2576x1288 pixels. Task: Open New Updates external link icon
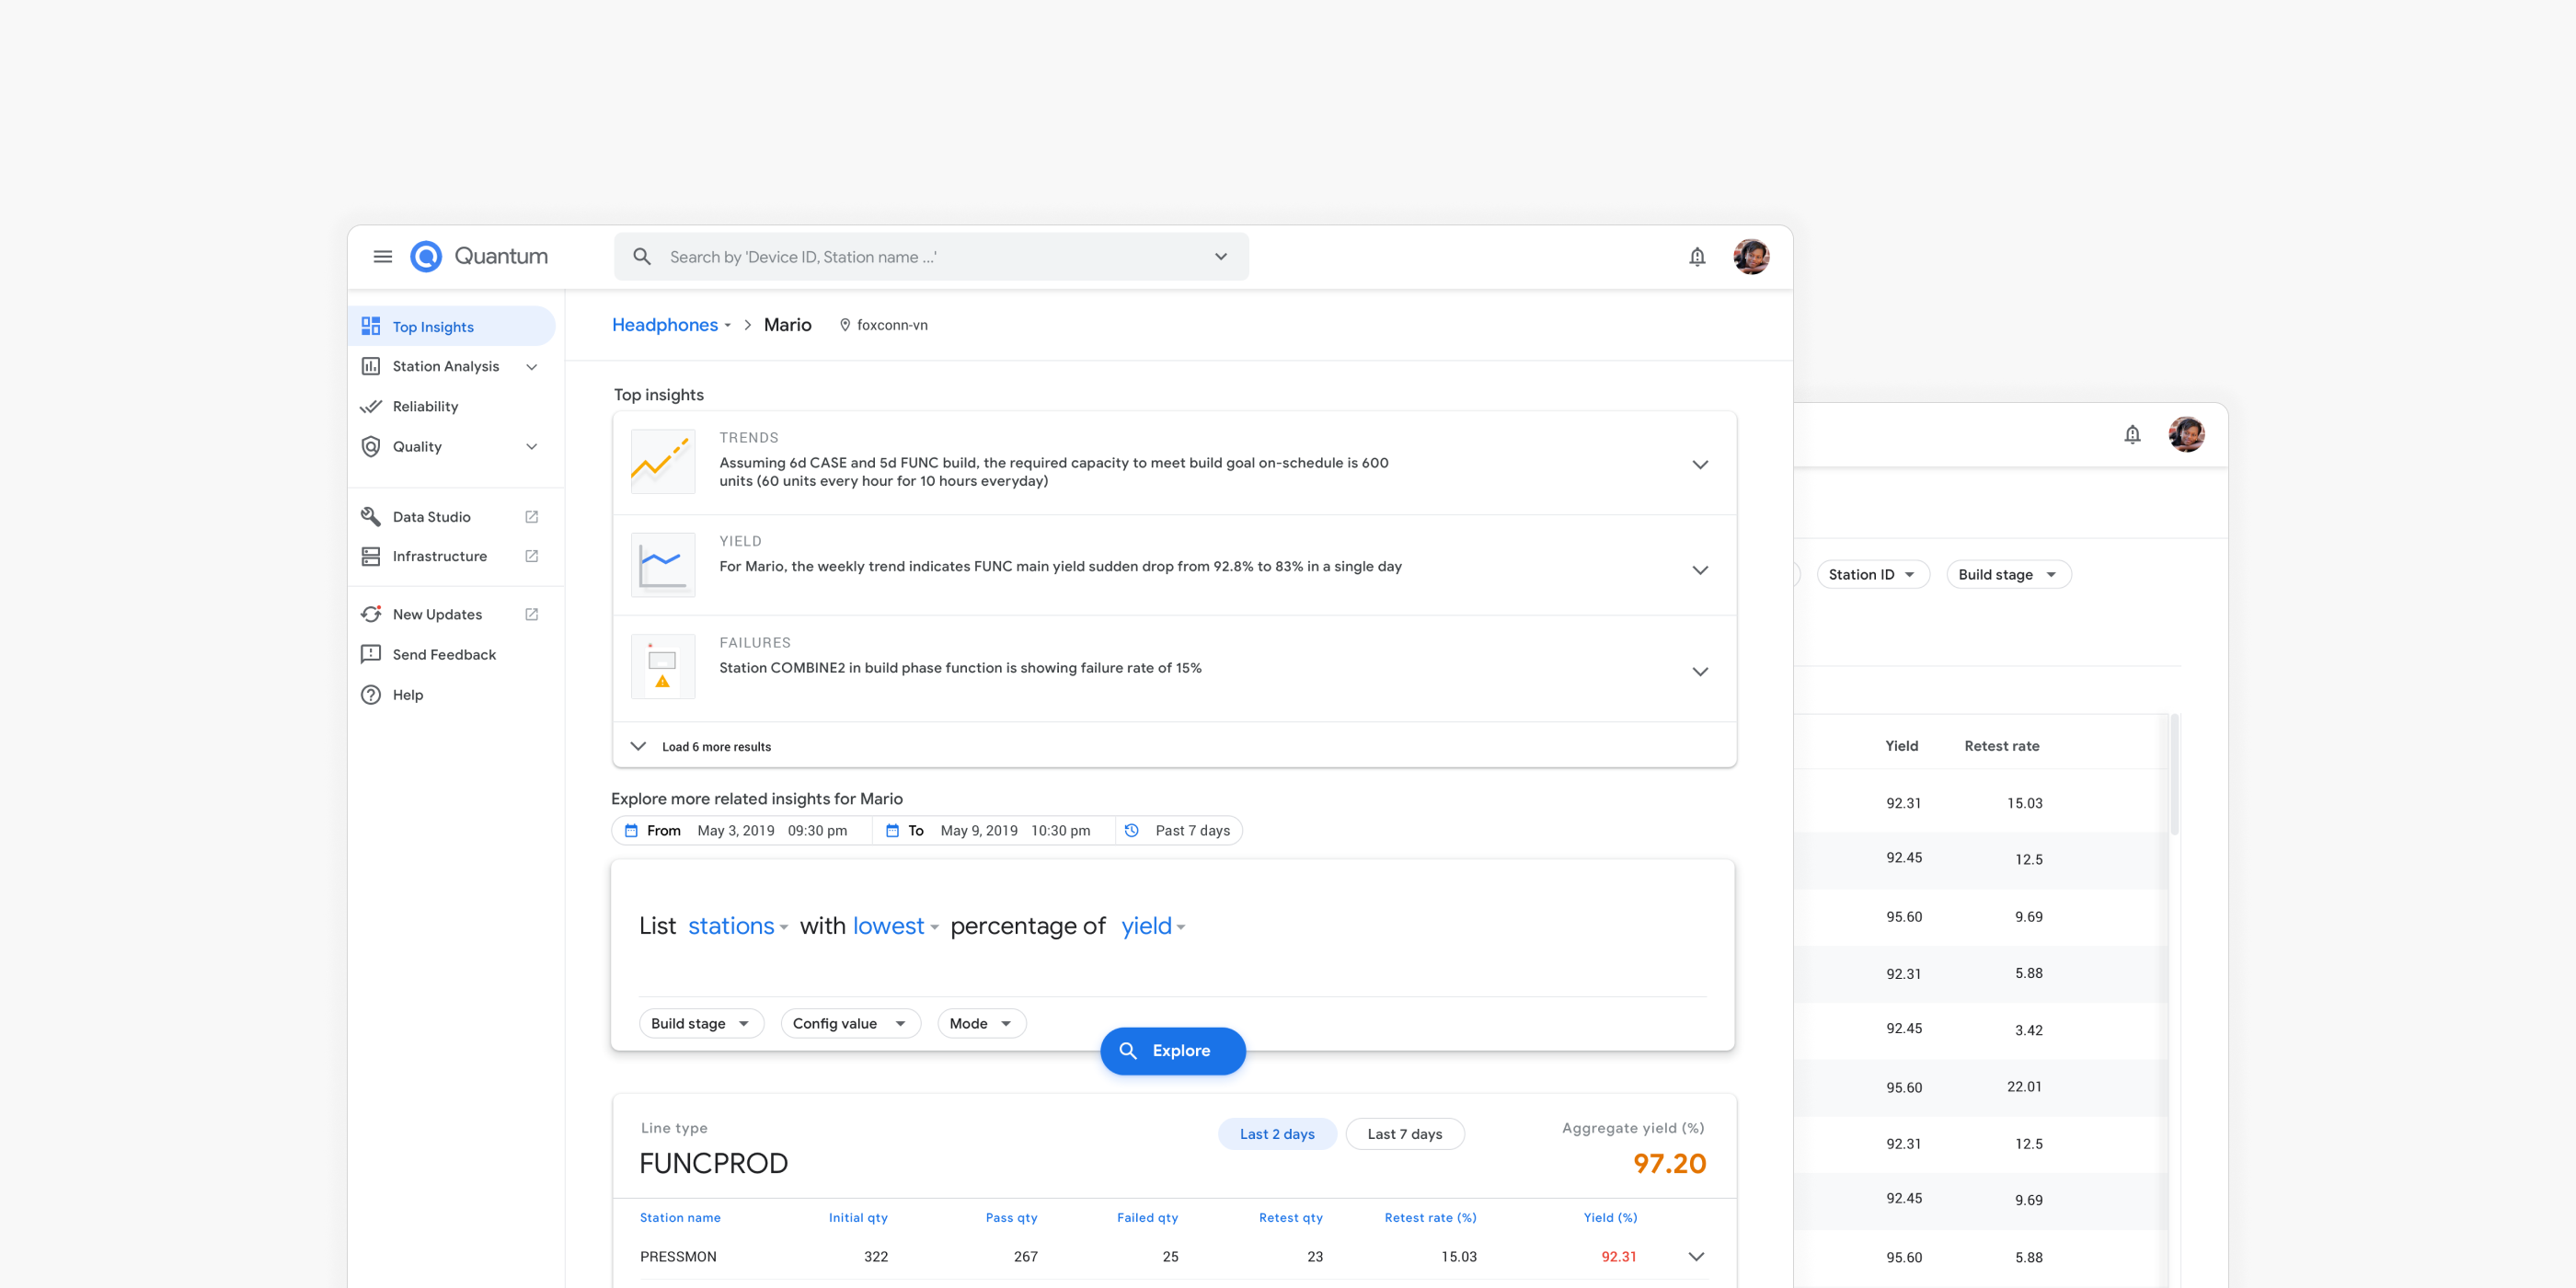[532, 614]
